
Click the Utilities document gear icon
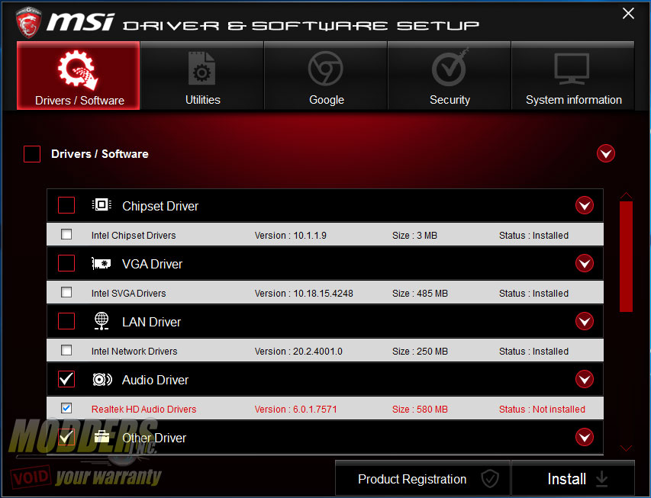201,68
